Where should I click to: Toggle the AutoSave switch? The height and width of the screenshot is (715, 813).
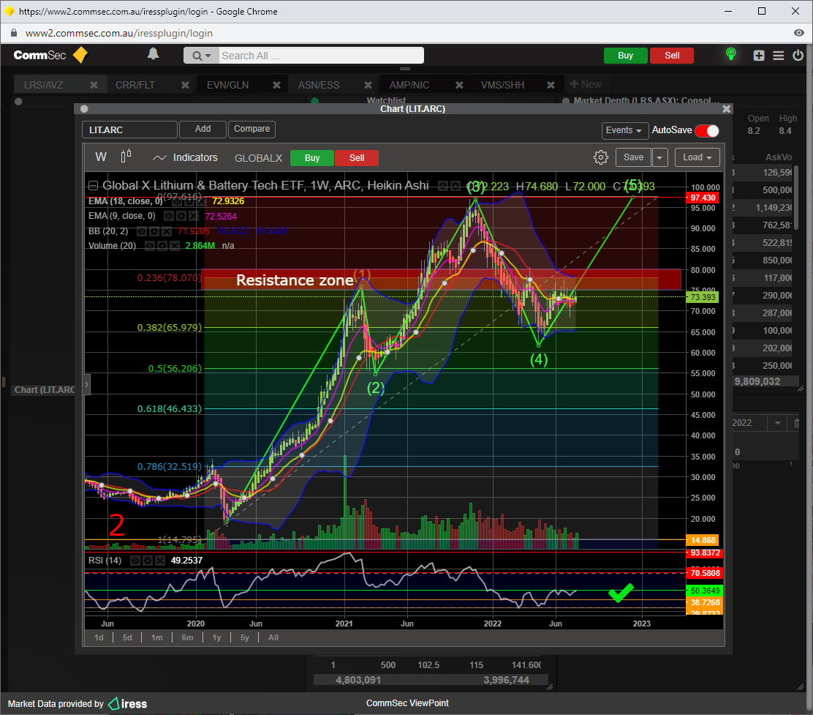coord(707,131)
